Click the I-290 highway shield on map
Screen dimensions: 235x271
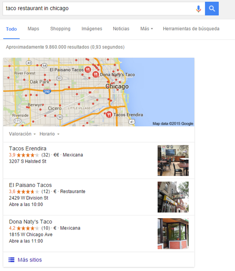coord(47,91)
